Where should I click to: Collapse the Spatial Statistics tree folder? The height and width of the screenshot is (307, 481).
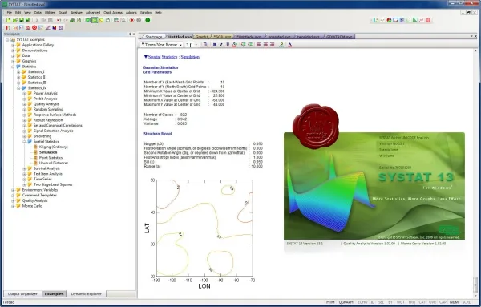pos(24,142)
